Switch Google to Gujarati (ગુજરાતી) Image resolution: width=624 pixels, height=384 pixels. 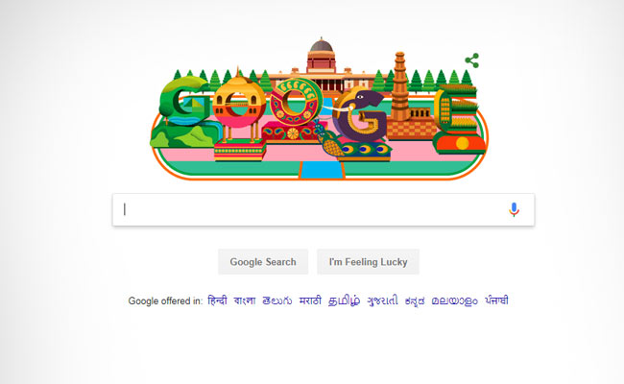[x=382, y=300]
